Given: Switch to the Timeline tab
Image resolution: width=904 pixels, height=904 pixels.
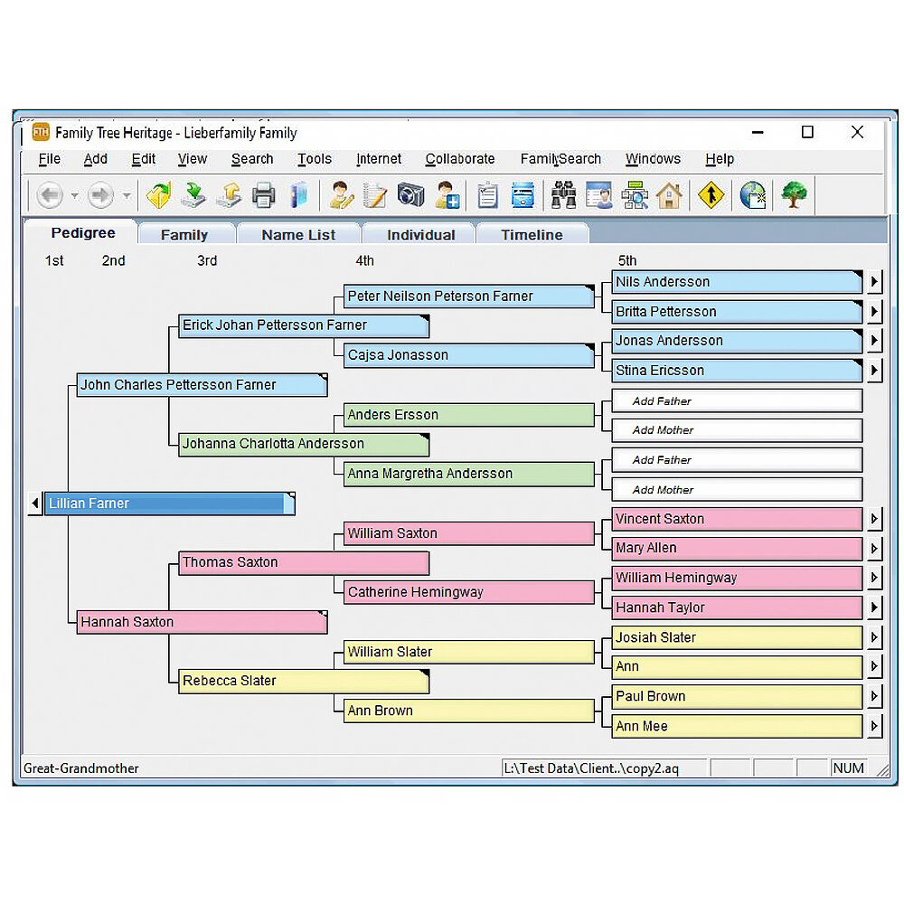Looking at the screenshot, I should click(532, 235).
